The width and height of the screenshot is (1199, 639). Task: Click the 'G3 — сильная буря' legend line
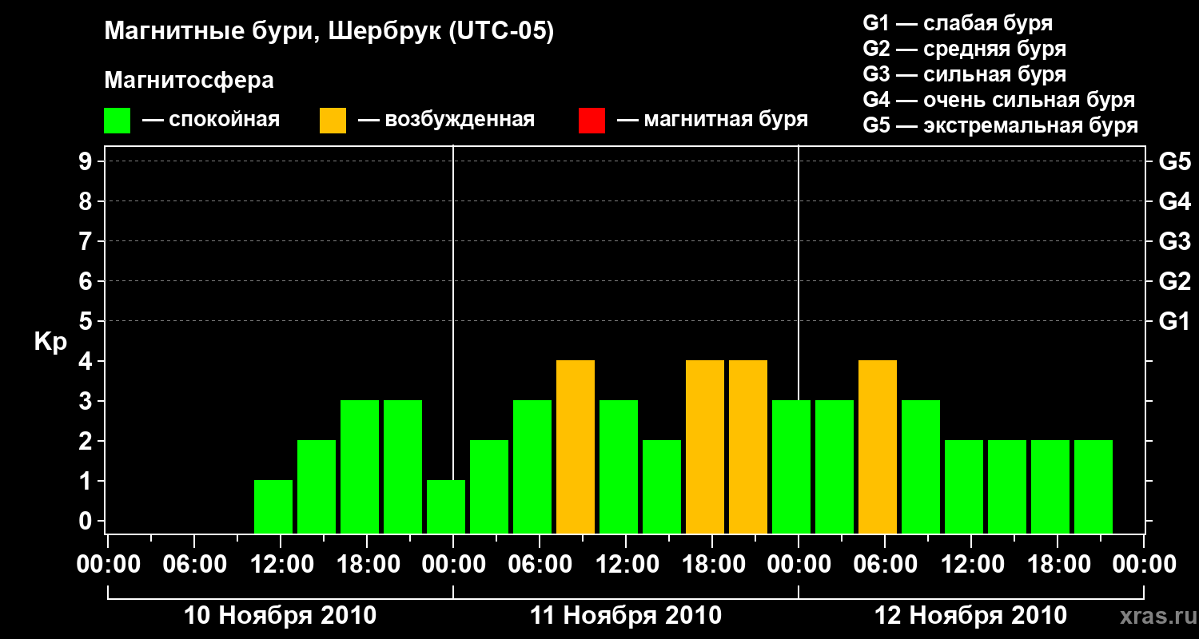point(965,73)
